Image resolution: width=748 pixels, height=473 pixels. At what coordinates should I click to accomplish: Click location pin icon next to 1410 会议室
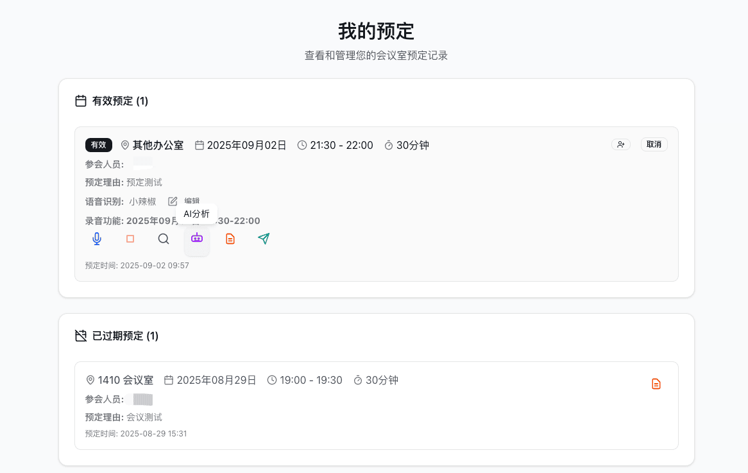click(90, 380)
